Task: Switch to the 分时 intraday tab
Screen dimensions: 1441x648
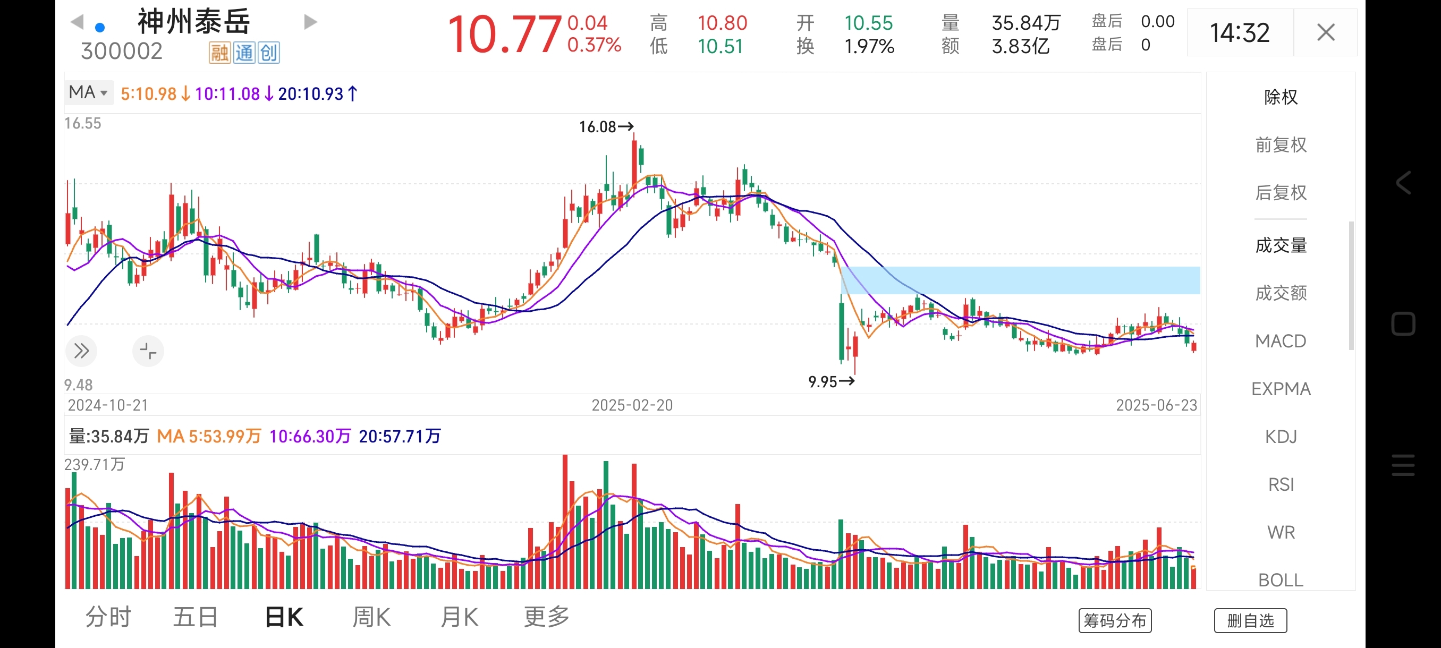Action: [x=108, y=617]
